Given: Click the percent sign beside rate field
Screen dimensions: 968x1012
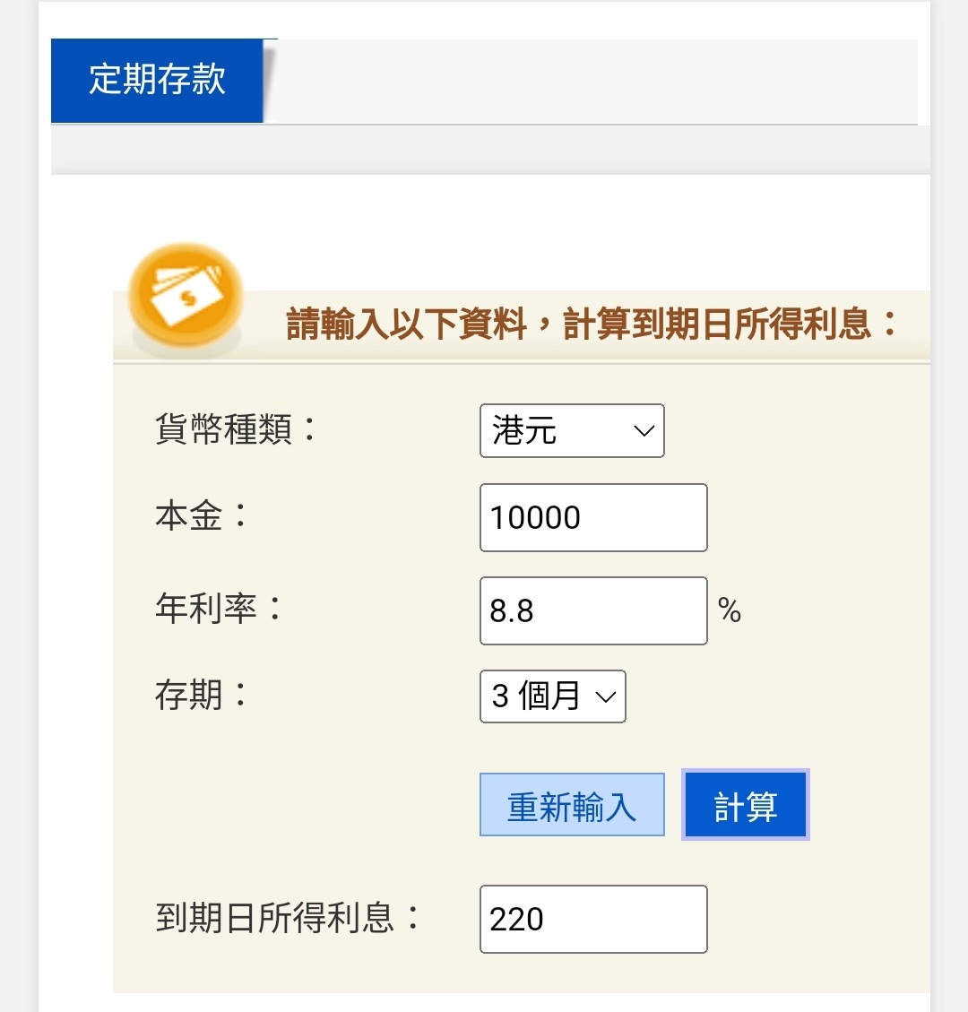Looking at the screenshot, I should [730, 610].
